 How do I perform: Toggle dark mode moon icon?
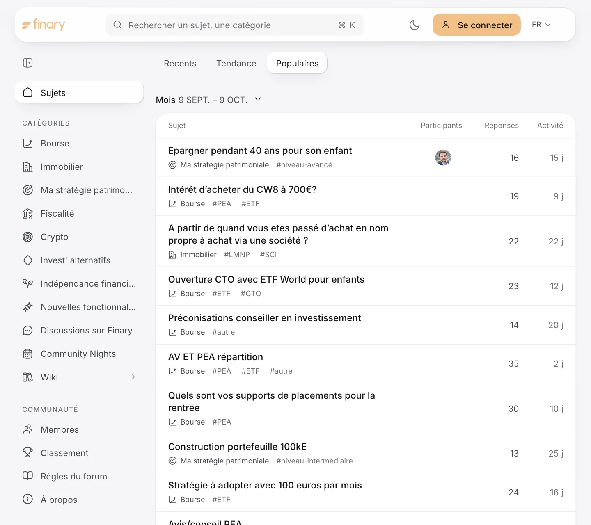[x=415, y=25]
